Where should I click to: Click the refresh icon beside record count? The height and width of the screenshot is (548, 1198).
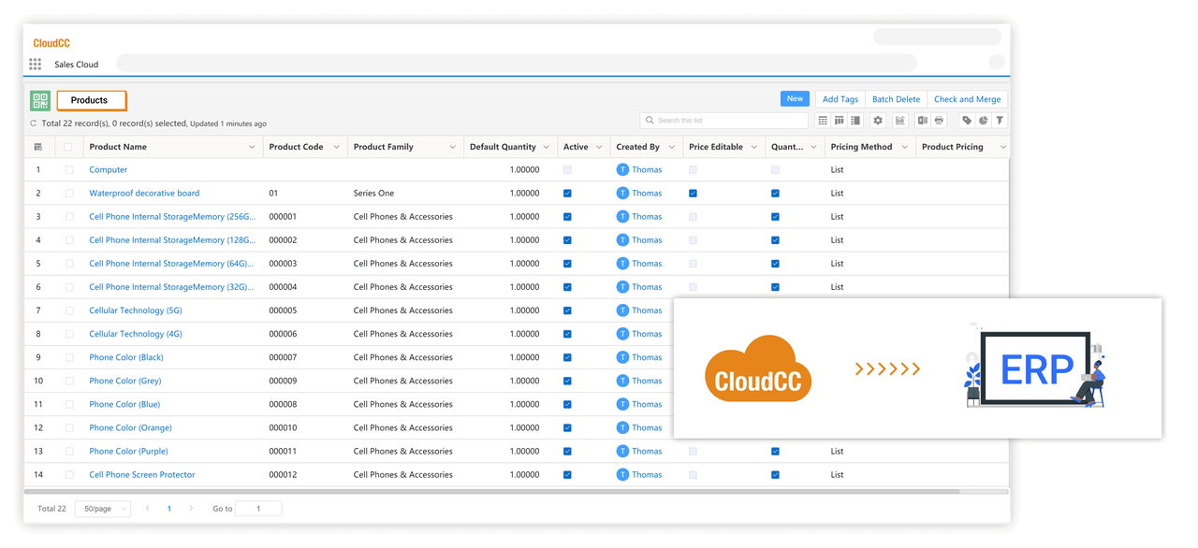coord(34,123)
